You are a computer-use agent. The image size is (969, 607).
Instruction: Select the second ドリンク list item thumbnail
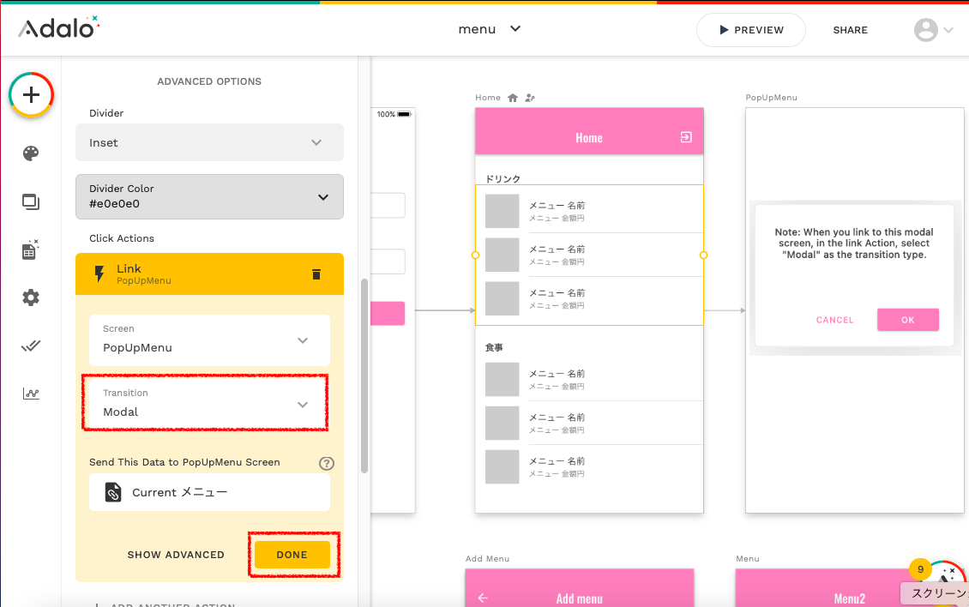(502, 255)
